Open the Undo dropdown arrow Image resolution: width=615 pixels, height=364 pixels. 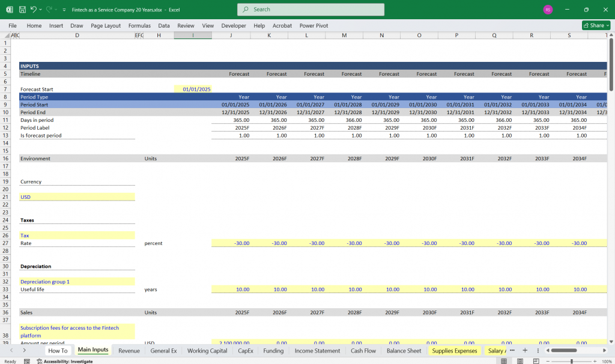(x=41, y=9)
